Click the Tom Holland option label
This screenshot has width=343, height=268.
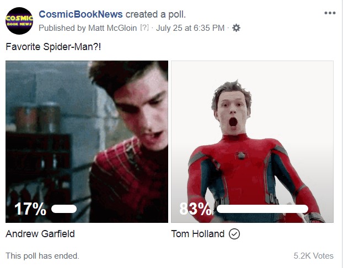(x=198, y=234)
